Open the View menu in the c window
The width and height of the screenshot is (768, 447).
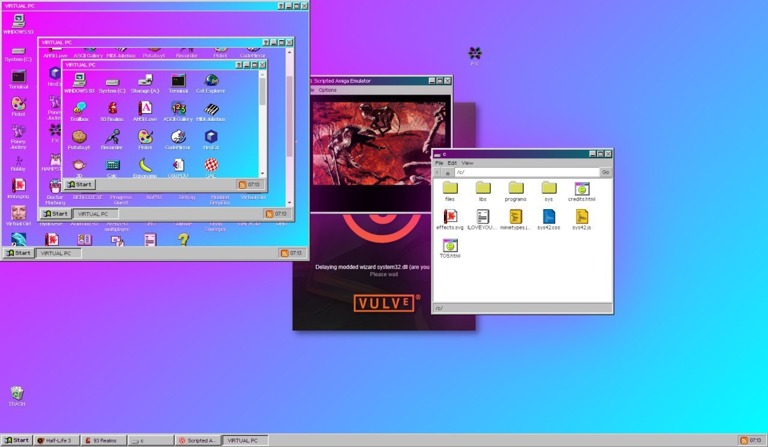pos(467,163)
